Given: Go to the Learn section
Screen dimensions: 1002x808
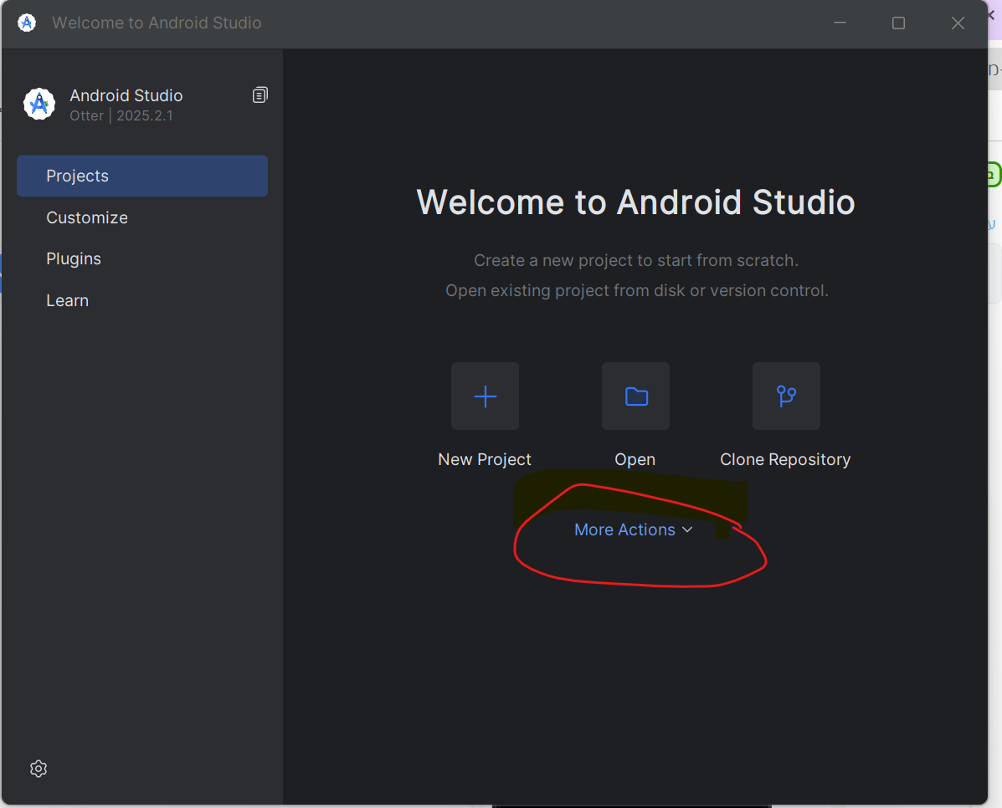Looking at the screenshot, I should 67,301.
